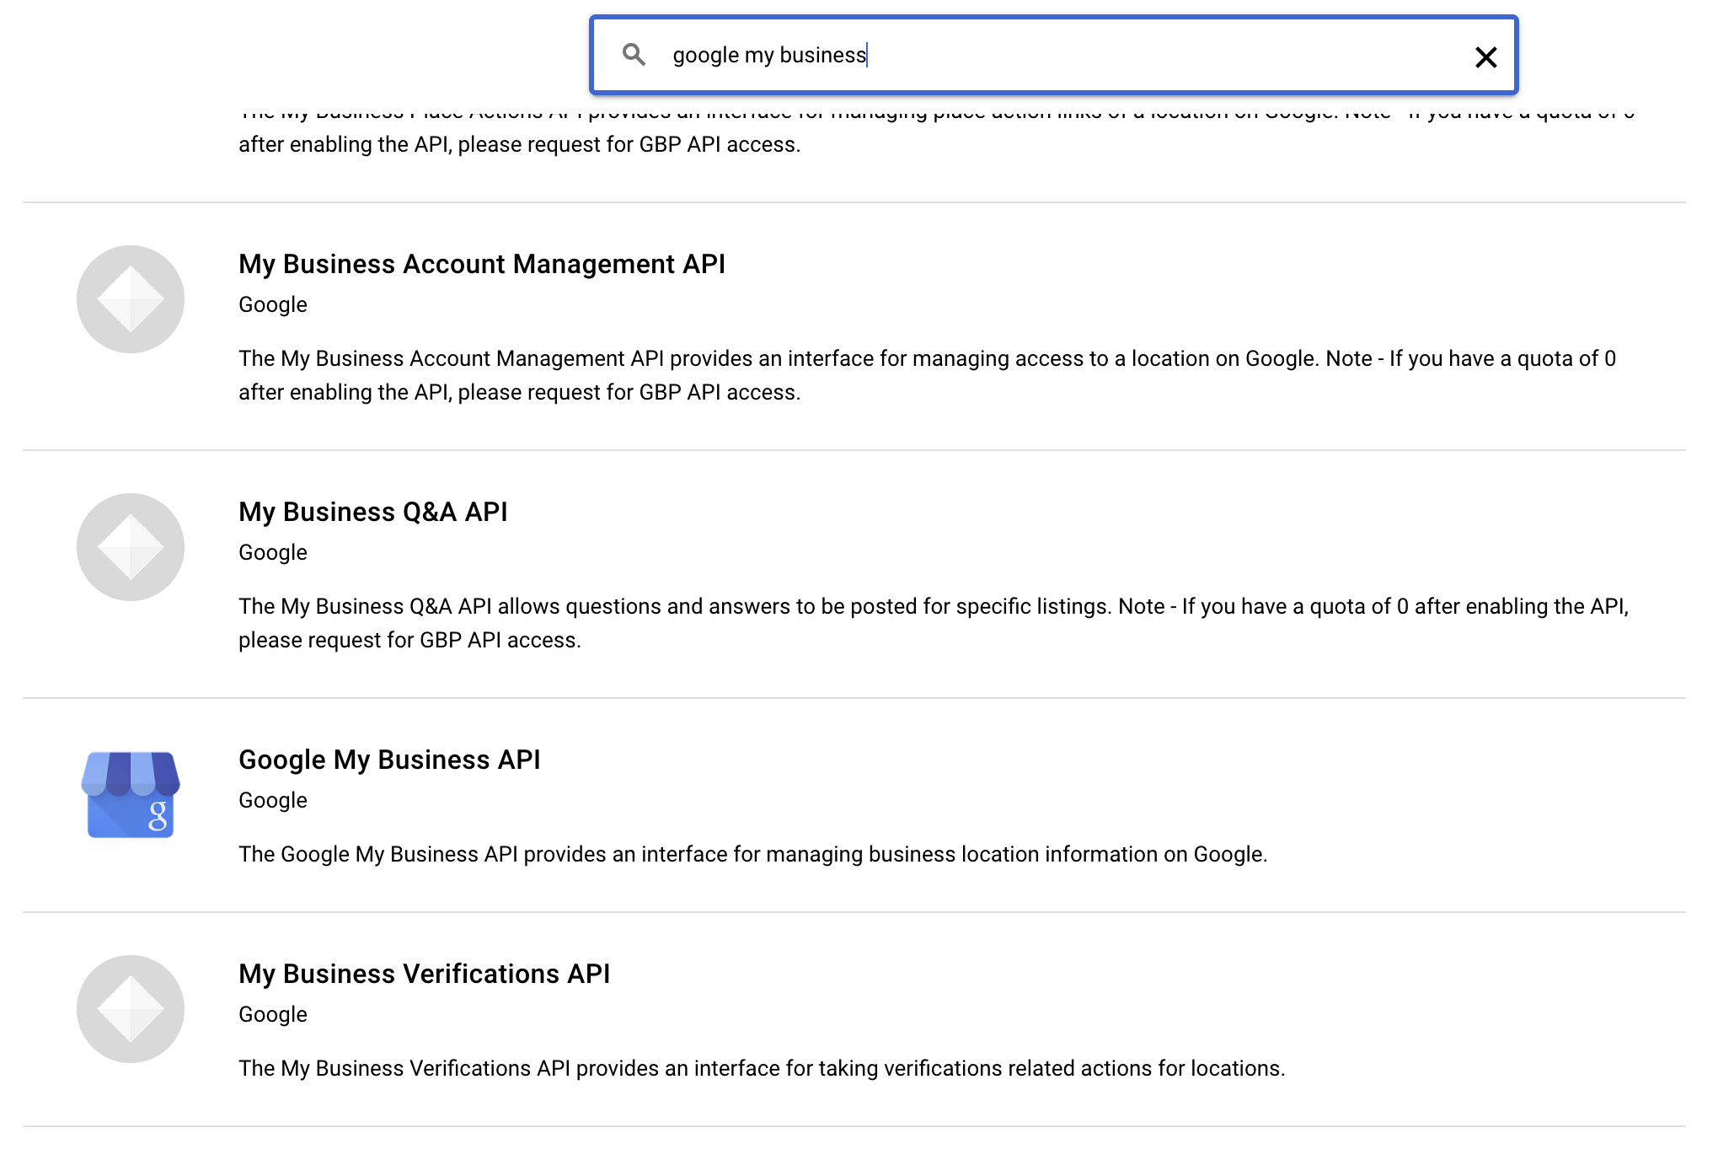Open the My Business Account Management API icon
Image resolution: width=1718 pixels, height=1160 pixels.
(x=131, y=299)
